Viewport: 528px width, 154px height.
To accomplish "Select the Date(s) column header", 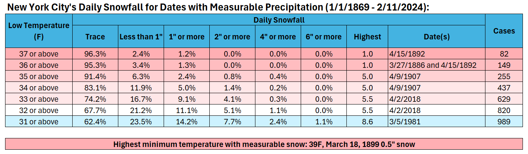I will 437,37.
